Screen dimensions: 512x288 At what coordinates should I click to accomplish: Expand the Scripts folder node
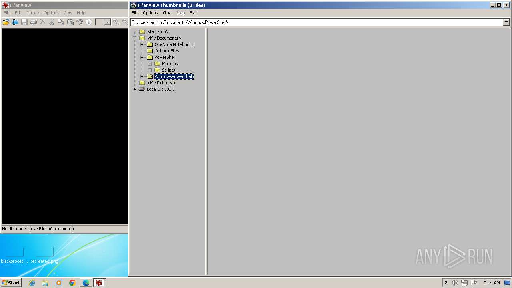(x=150, y=70)
